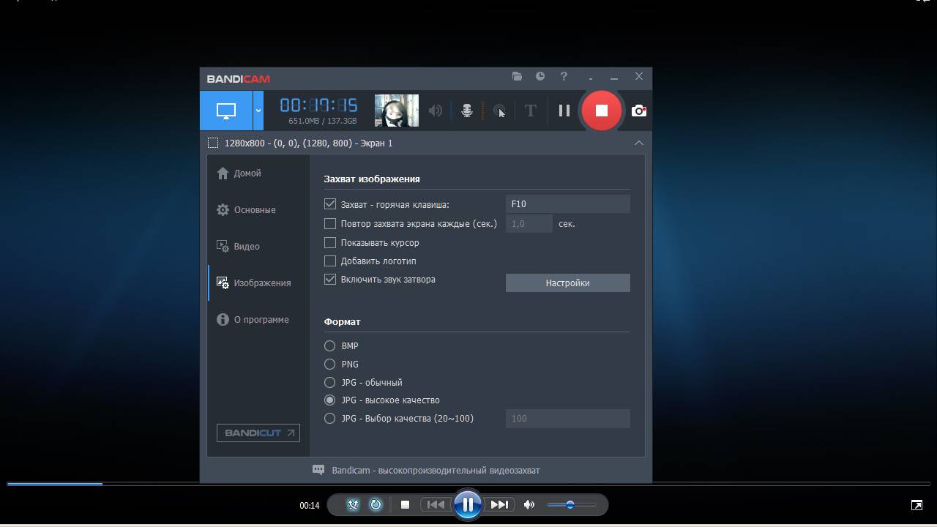The width and height of the screenshot is (937, 527).
Task: Click the gear icon next to Основные
Action: point(223,210)
